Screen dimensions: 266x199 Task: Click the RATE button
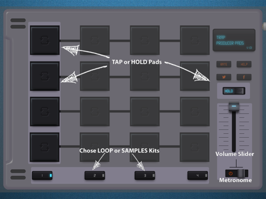pos(224,64)
